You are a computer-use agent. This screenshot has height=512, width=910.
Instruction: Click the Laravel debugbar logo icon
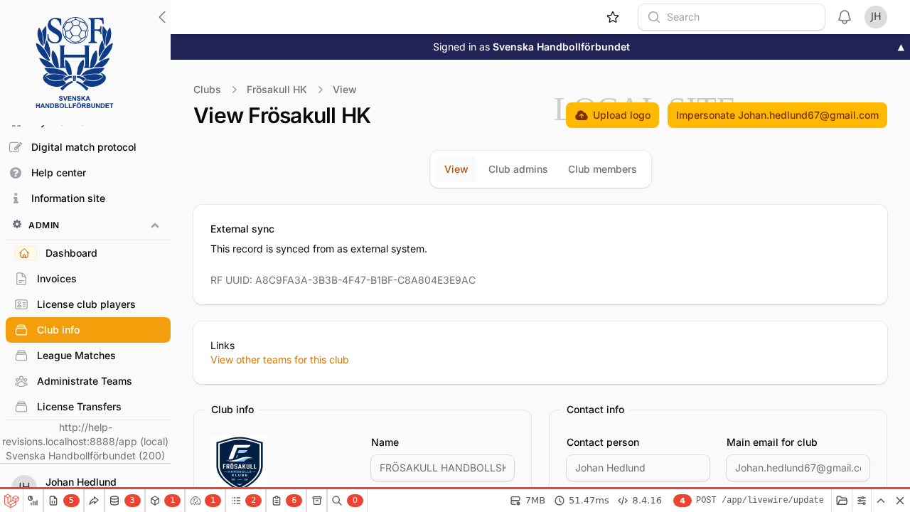11,501
